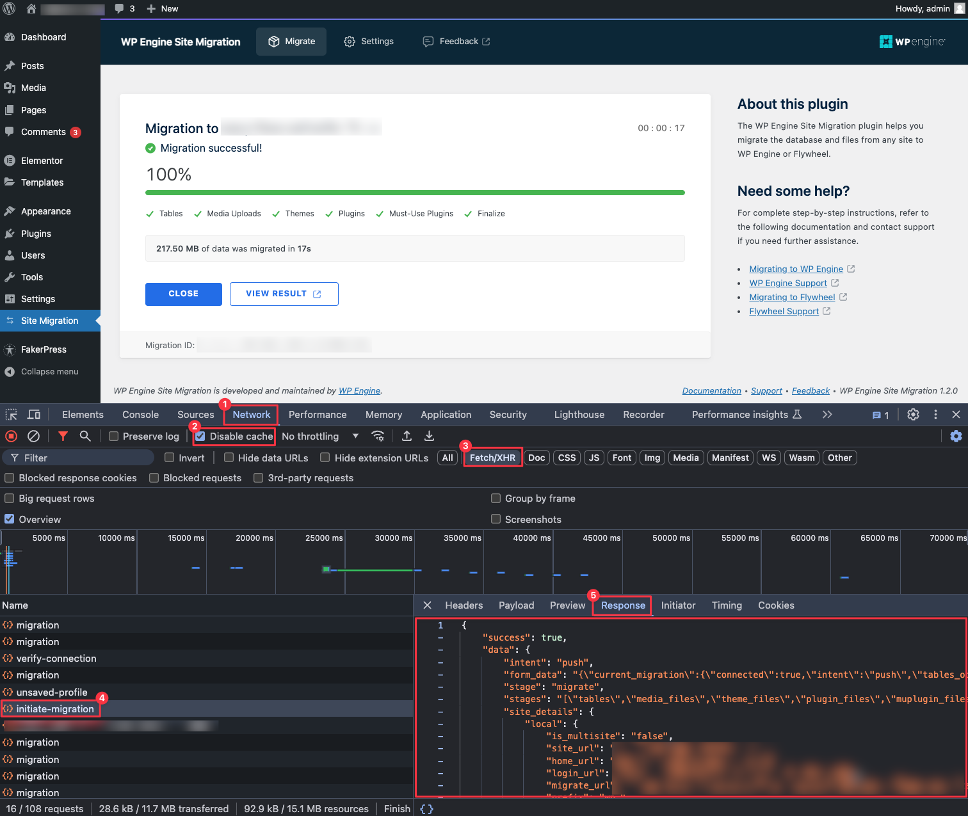
Task: Open the WP Engine Support link
Action: [x=788, y=284]
